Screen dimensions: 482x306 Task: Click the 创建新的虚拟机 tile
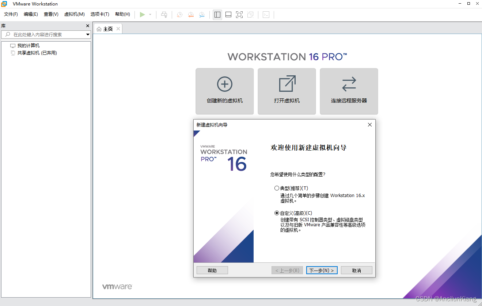pyautogui.click(x=225, y=91)
